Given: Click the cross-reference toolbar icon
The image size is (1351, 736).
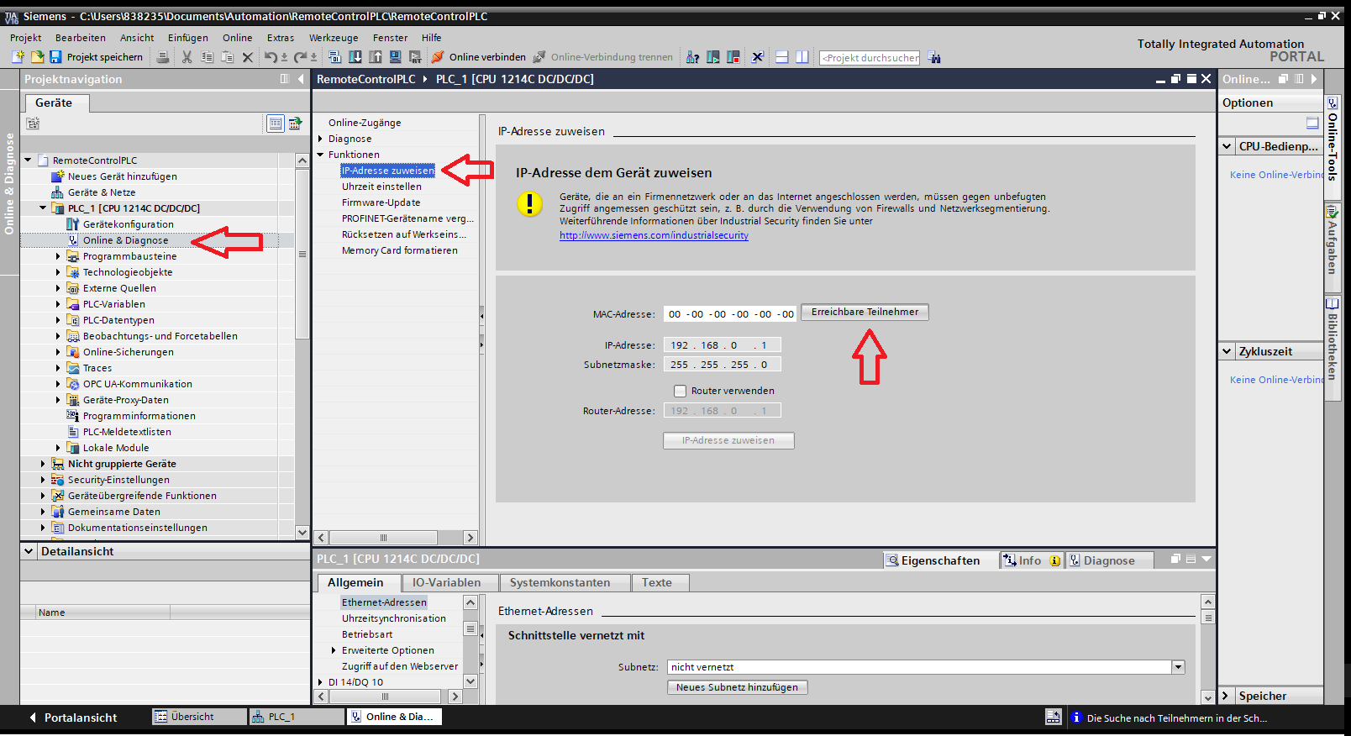Looking at the screenshot, I should click(x=757, y=57).
